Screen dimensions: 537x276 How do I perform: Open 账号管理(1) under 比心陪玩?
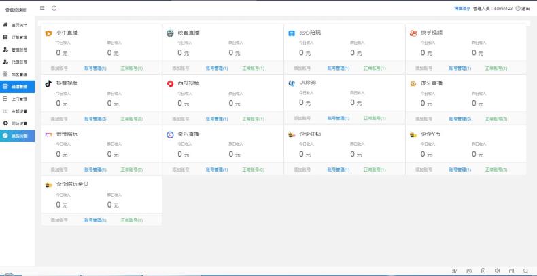(x=339, y=68)
